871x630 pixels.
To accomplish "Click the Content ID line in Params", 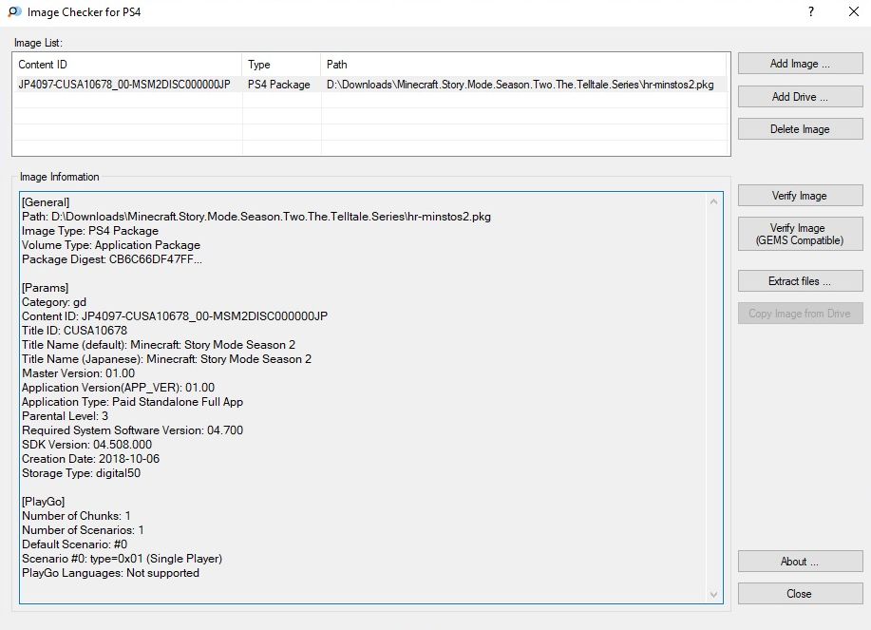I will click(175, 316).
